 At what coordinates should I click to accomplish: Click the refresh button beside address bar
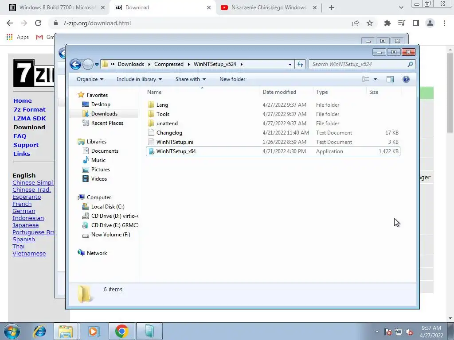pos(300,64)
